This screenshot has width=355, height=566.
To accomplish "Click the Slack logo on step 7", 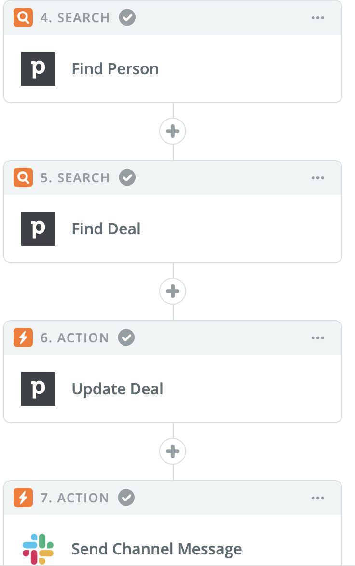I will (38, 549).
